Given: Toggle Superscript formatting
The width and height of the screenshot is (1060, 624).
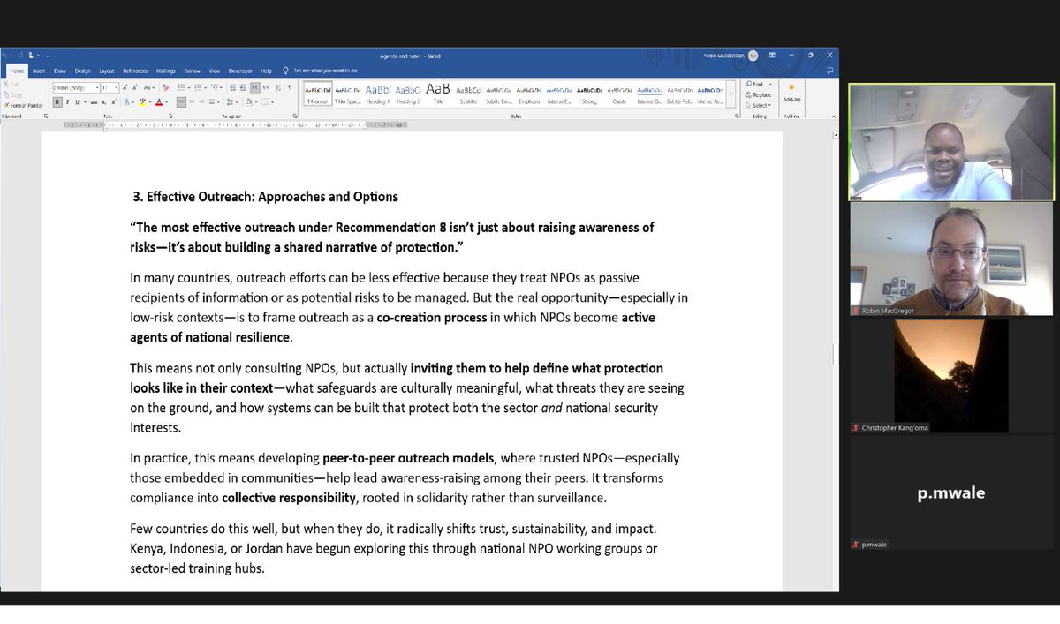Looking at the screenshot, I should (114, 101).
